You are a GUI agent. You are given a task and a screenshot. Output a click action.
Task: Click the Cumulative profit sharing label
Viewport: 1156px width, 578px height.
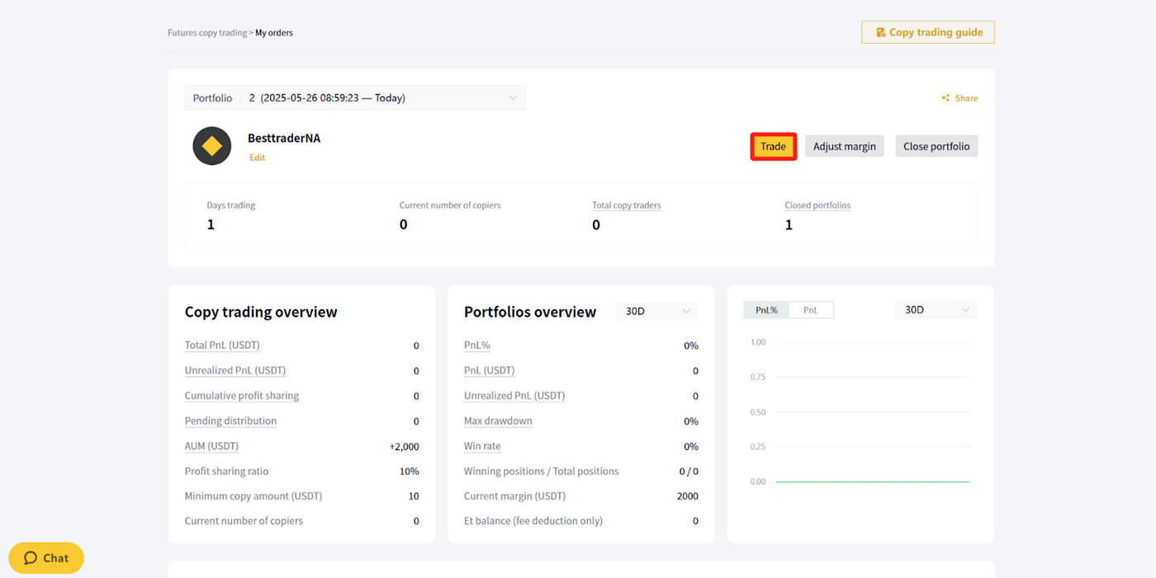[242, 396]
